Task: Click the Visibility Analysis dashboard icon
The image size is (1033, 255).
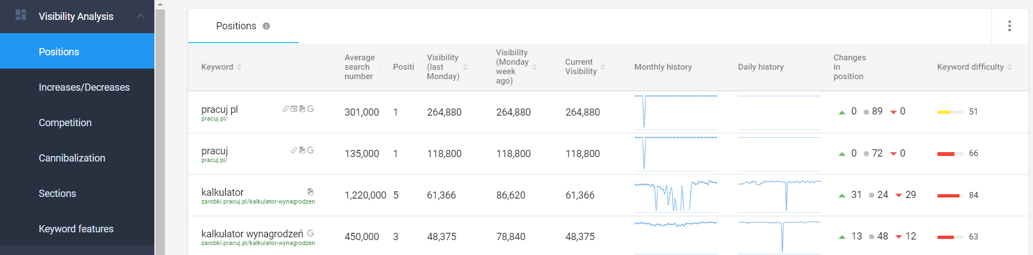Action: [x=21, y=15]
